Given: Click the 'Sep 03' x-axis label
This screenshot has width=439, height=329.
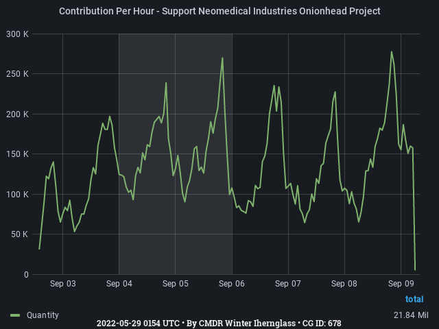Looking at the screenshot, I should tap(63, 284).
